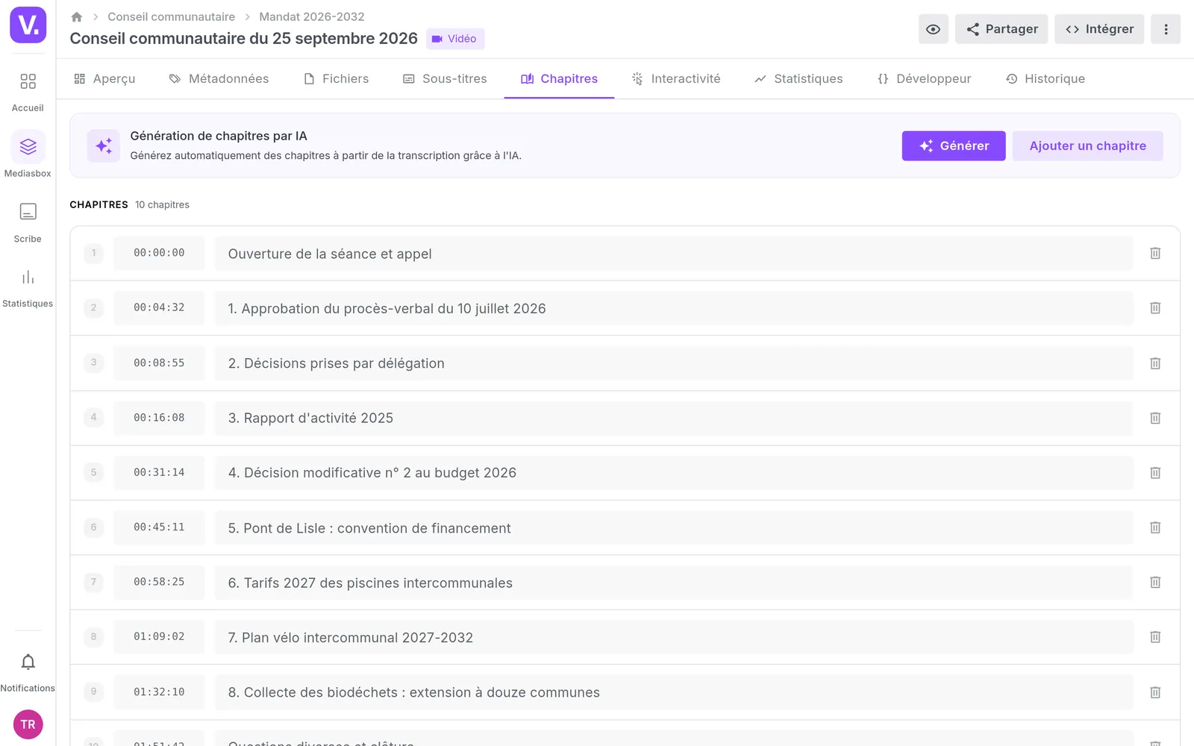
Task: Open the three-dot more options menu
Action: pyautogui.click(x=1166, y=29)
